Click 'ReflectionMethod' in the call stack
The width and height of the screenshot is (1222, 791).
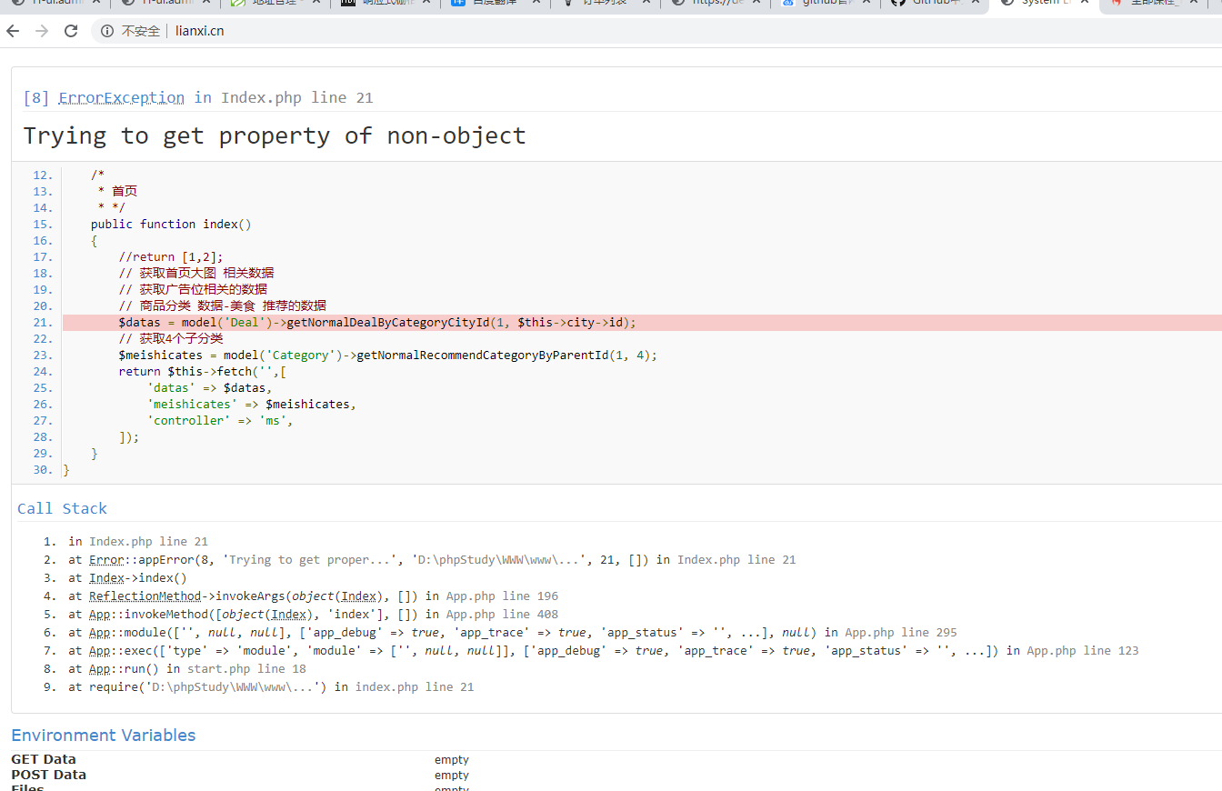point(145,596)
